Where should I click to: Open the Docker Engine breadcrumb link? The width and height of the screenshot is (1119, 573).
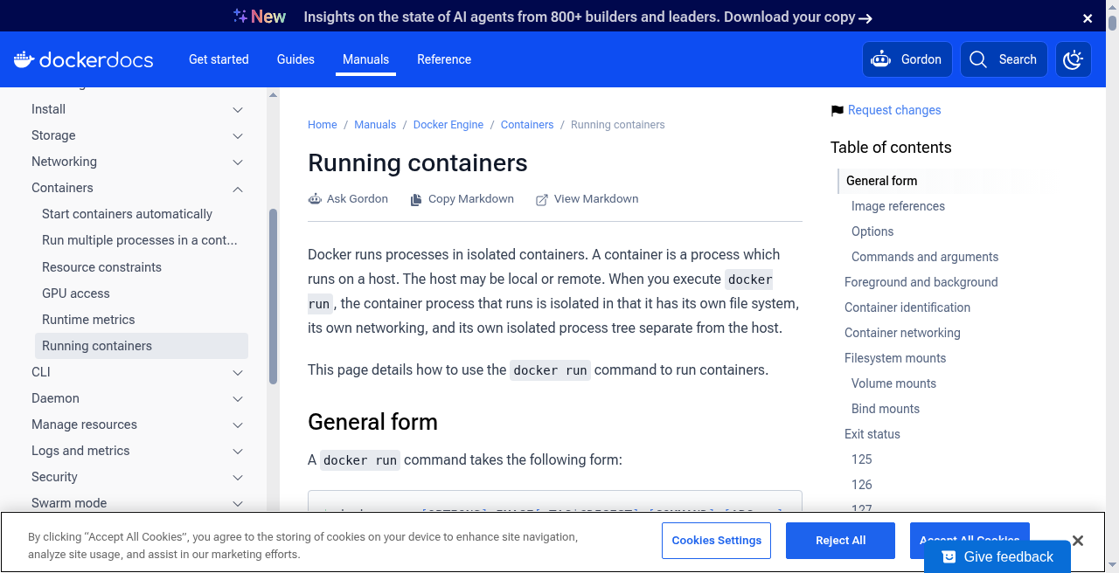(448, 125)
